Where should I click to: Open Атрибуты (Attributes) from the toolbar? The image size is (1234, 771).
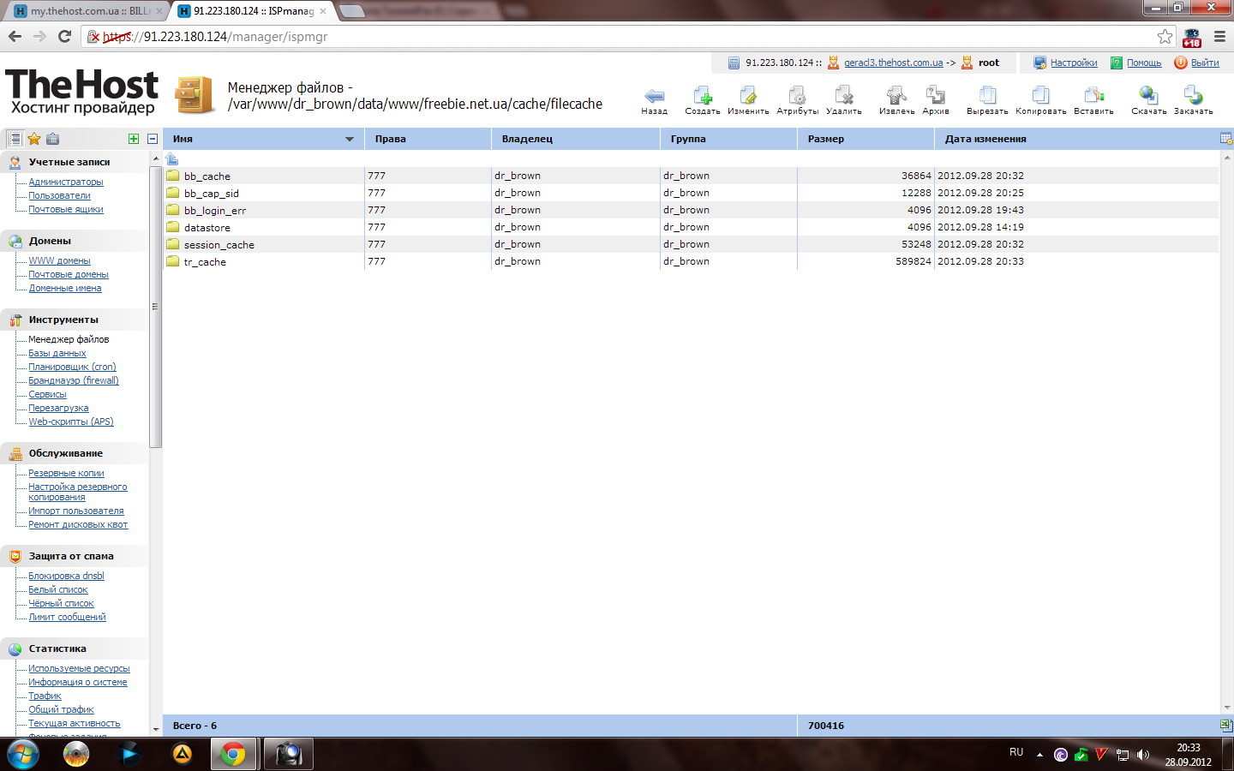pos(797,97)
